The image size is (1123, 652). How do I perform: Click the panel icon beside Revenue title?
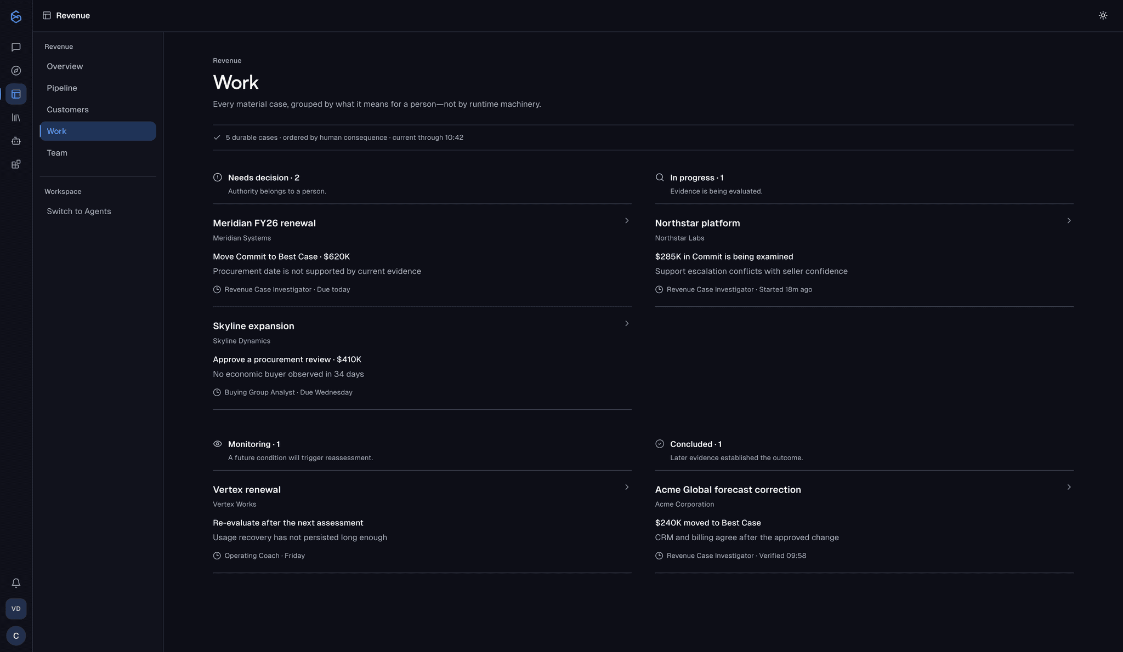coord(47,15)
